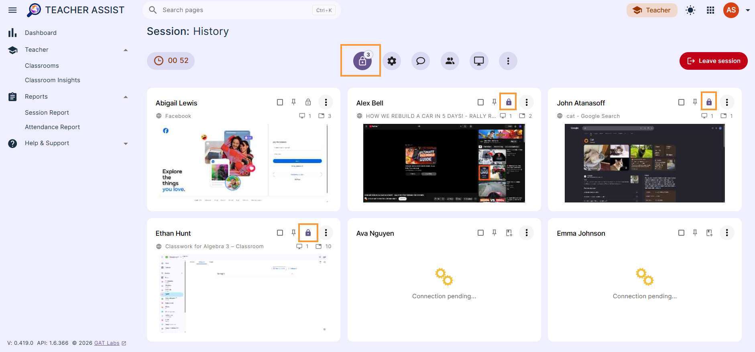This screenshot has width=755, height=352.
Task: Select John Atanasoff checkbox
Action: [x=681, y=102]
